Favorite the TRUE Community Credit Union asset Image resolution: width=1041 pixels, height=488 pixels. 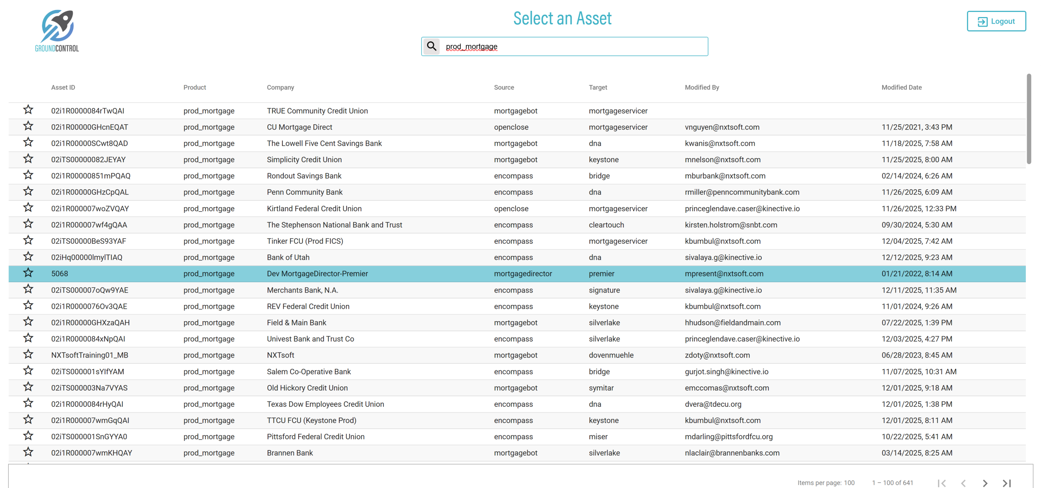pyautogui.click(x=28, y=110)
